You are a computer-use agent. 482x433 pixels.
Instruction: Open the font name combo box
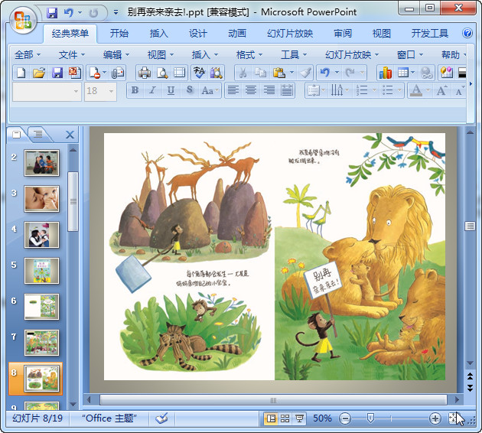[47, 91]
